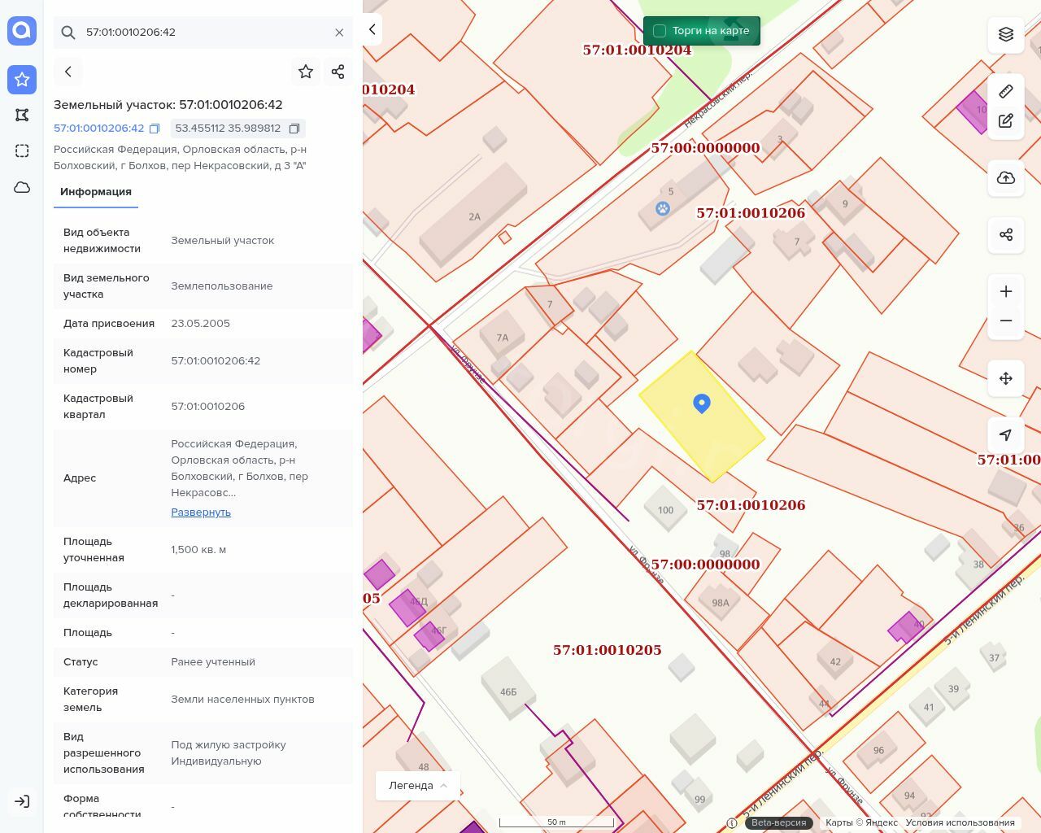Zoom in the map with plus button
The height and width of the screenshot is (833, 1041).
(x=1006, y=291)
